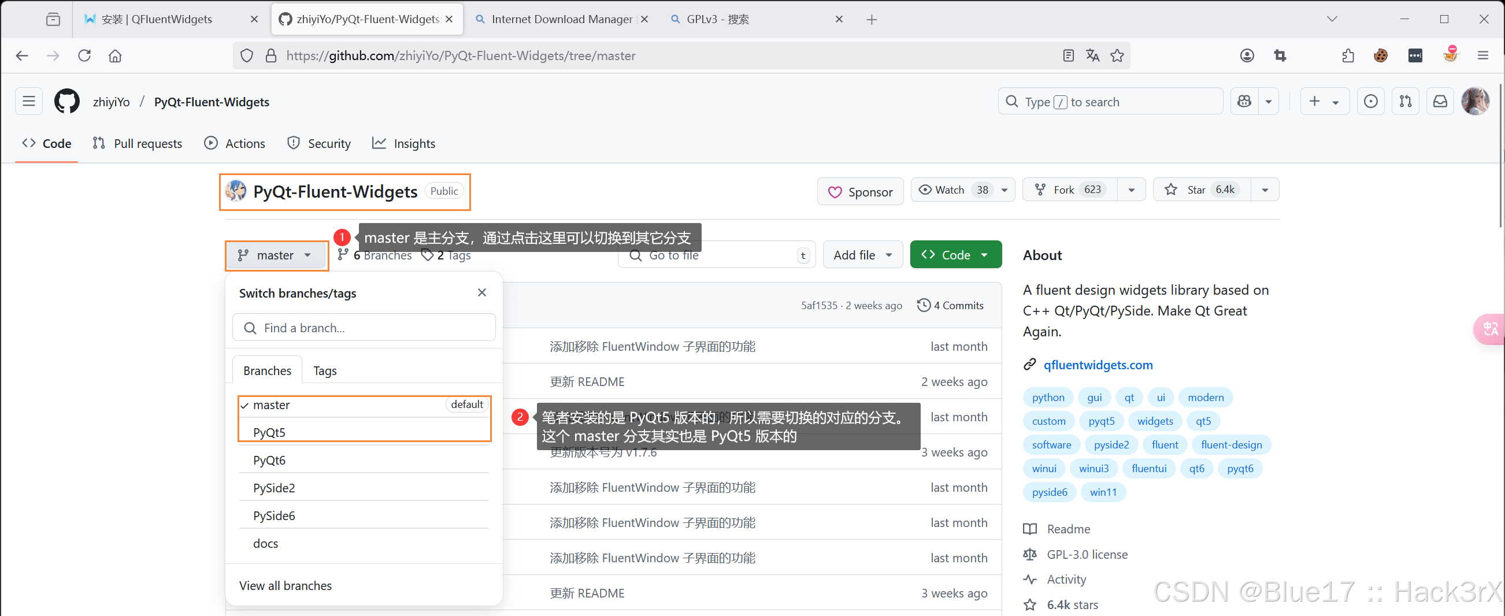Open GPL-3.0 license link
The height and width of the screenshot is (616, 1505).
[x=1087, y=554]
